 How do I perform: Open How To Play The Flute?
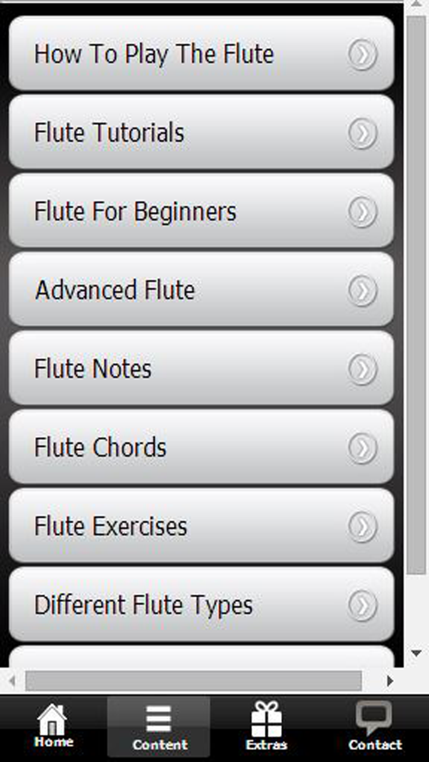pyautogui.click(x=154, y=54)
